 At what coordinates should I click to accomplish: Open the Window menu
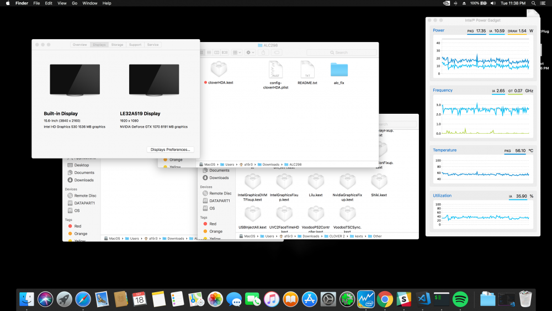pyautogui.click(x=90, y=3)
